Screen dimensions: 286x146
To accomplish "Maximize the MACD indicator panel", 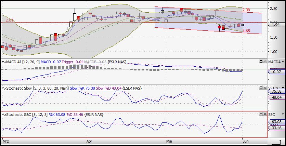I will point(260,62).
